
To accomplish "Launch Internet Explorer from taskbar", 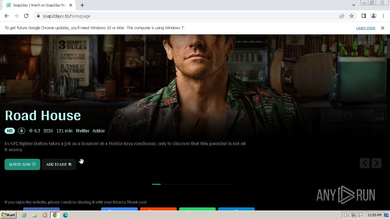I will 24,215.
